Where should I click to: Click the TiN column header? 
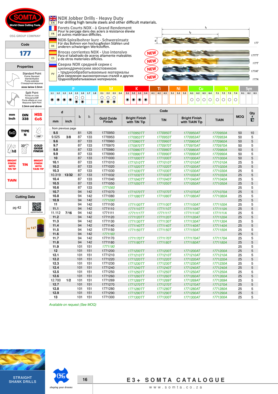click(x=164, y=120)
